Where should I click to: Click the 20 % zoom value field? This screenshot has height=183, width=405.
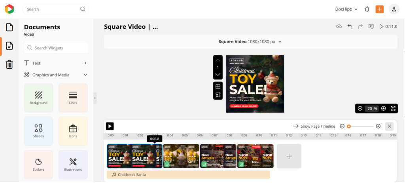(372, 109)
